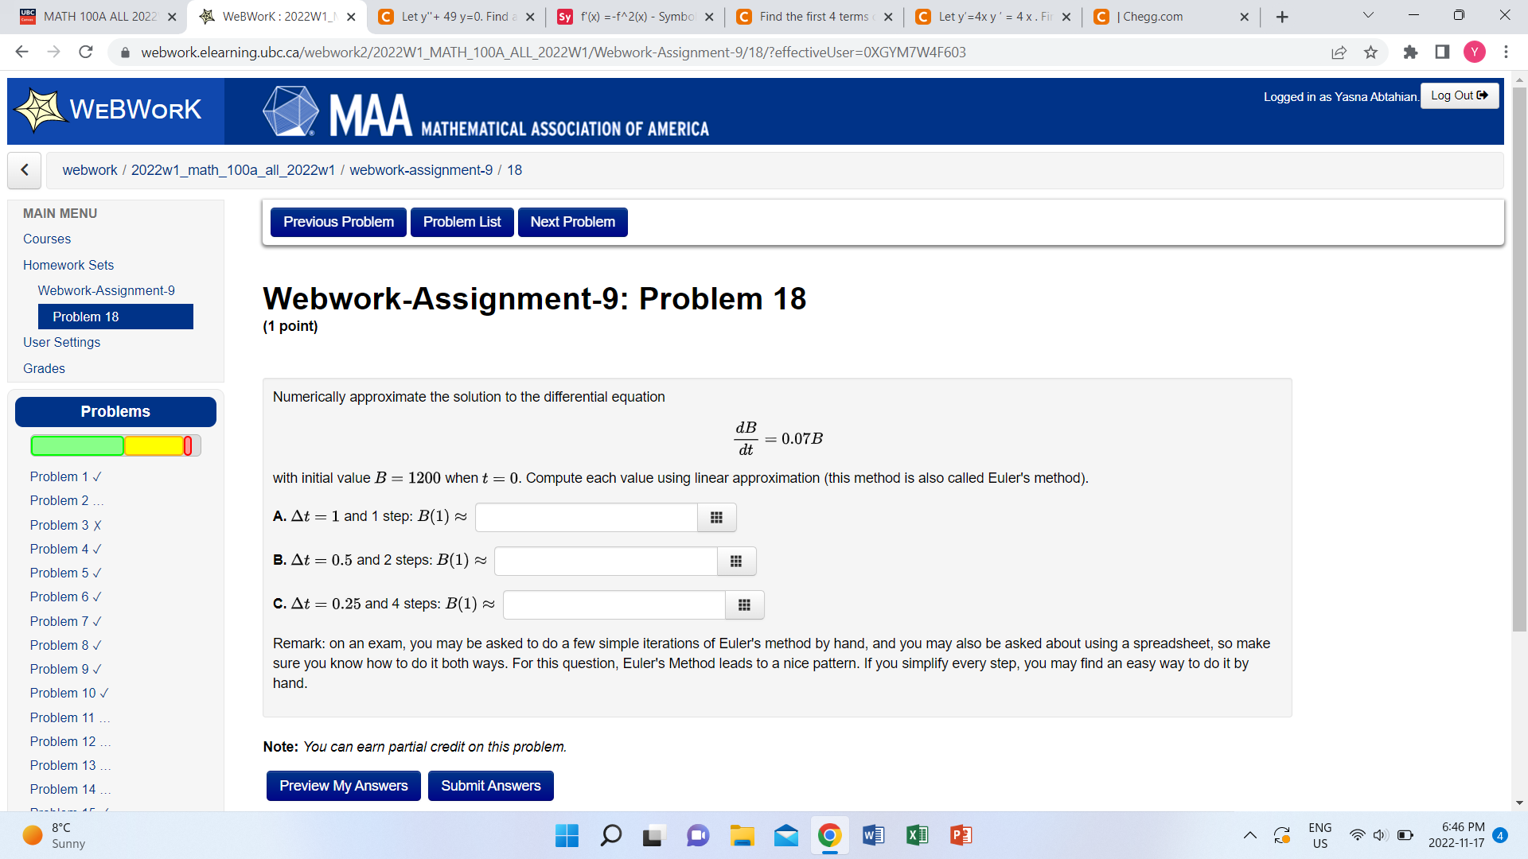1528x859 pixels.
Task: Go to the Next Problem
Action: click(x=572, y=222)
